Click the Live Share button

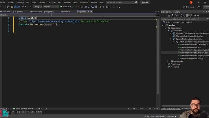pyautogui.click(x=189, y=7)
